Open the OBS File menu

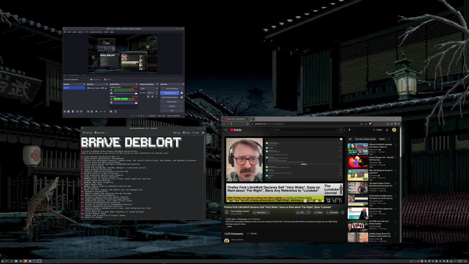(65, 32)
